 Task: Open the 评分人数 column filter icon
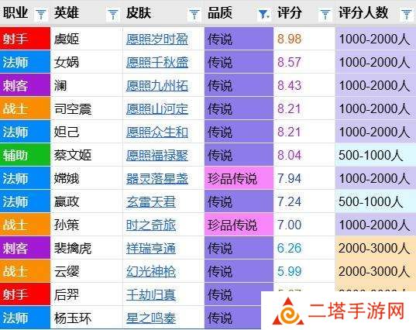coord(406,14)
